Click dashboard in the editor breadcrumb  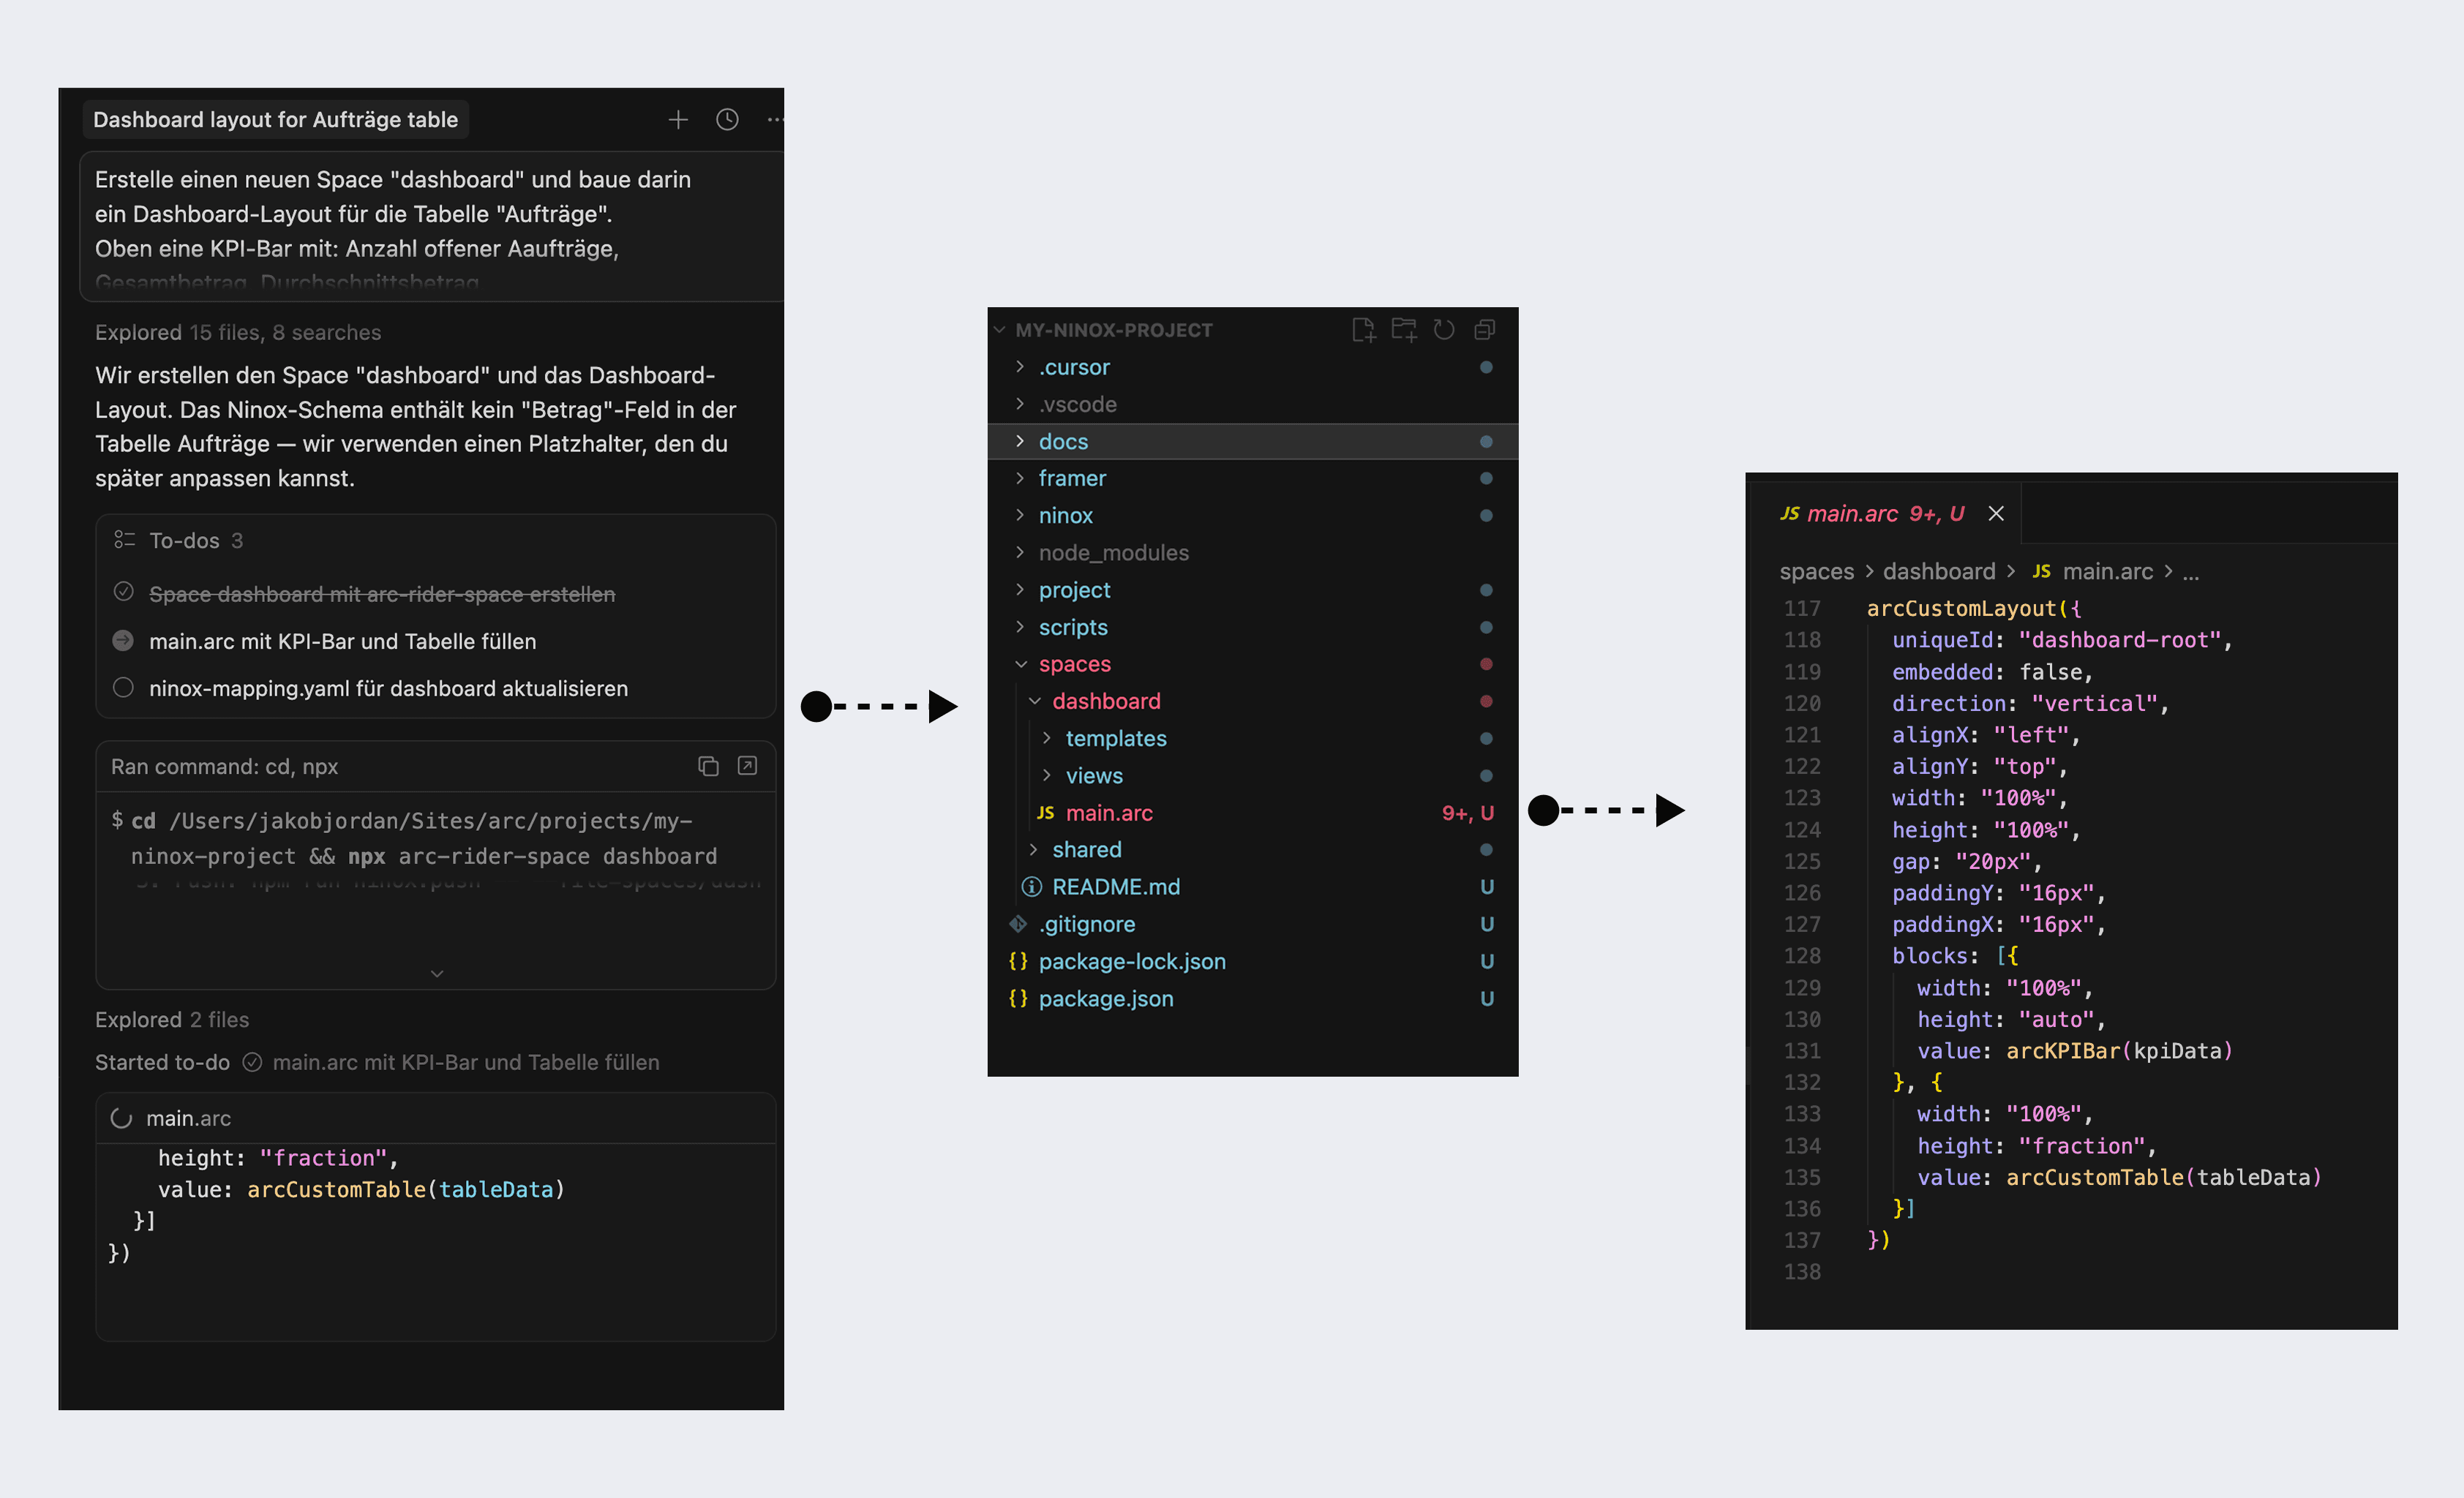pos(1938,571)
